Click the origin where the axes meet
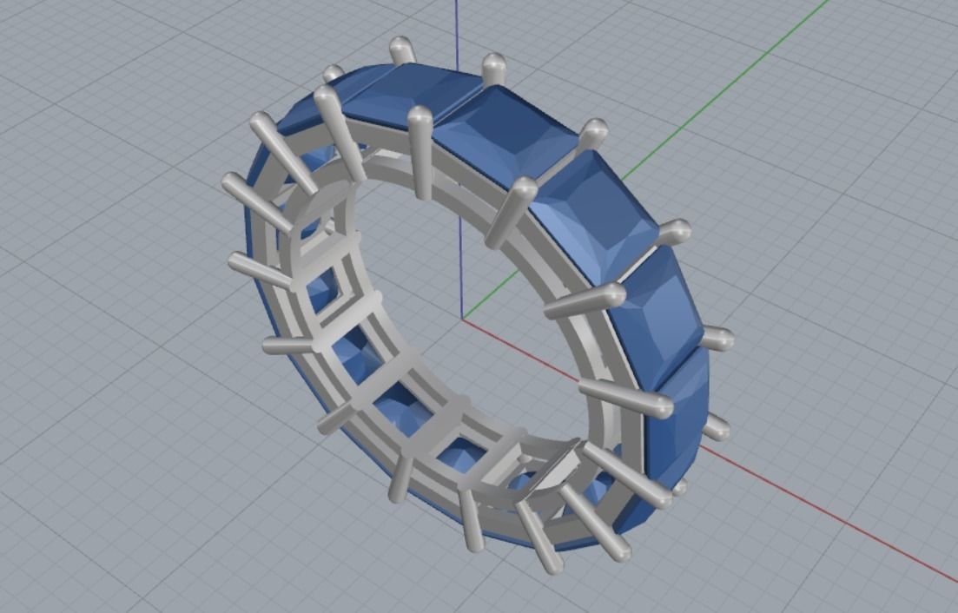The width and height of the screenshot is (958, 613). [x=463, y=319]
